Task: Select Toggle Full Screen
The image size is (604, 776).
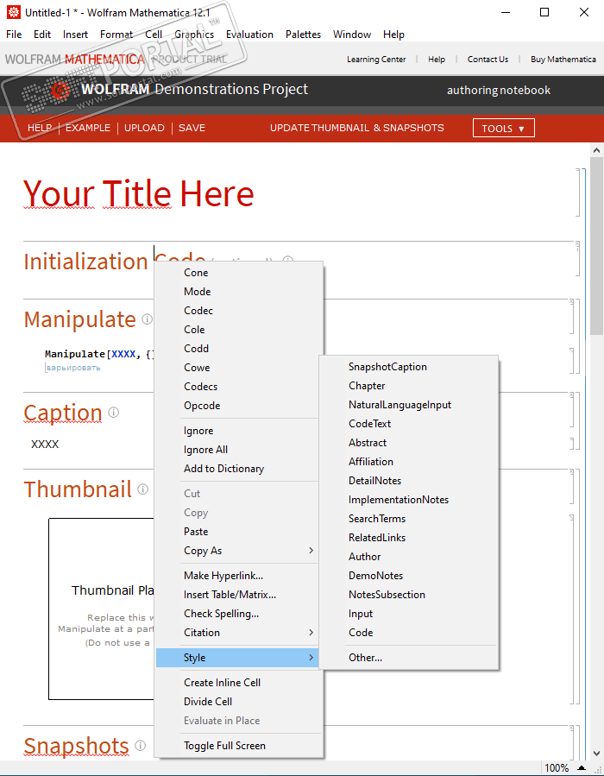Action: coord(239,746)
